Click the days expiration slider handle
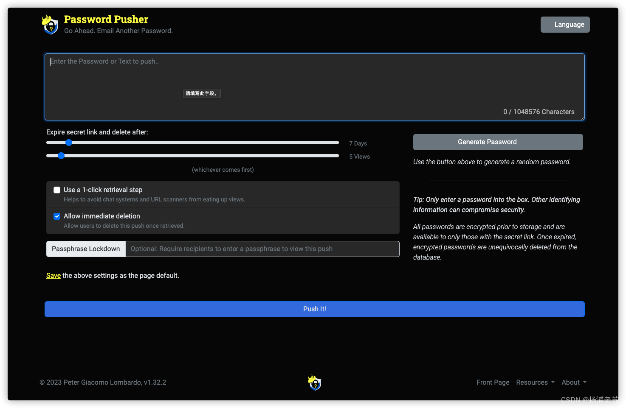The height and width of the screenshot is (408, 626). 69,143
